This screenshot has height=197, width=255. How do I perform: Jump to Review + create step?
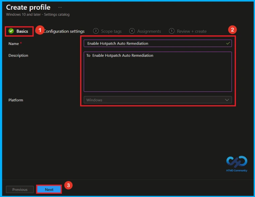(x=188, y=31)
